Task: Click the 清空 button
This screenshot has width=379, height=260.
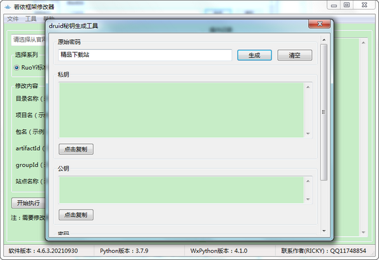Action: (x=295, y=56)
